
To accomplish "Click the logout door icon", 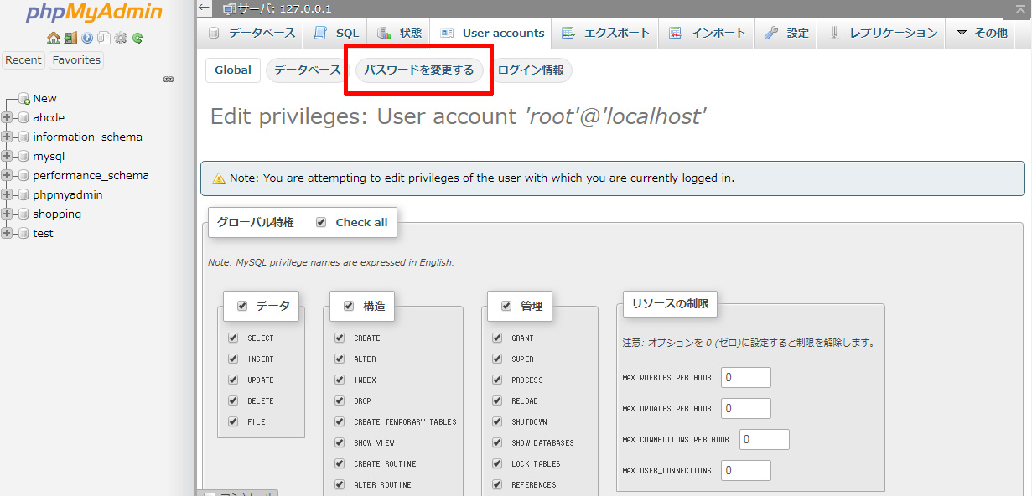I will point(70,38).
